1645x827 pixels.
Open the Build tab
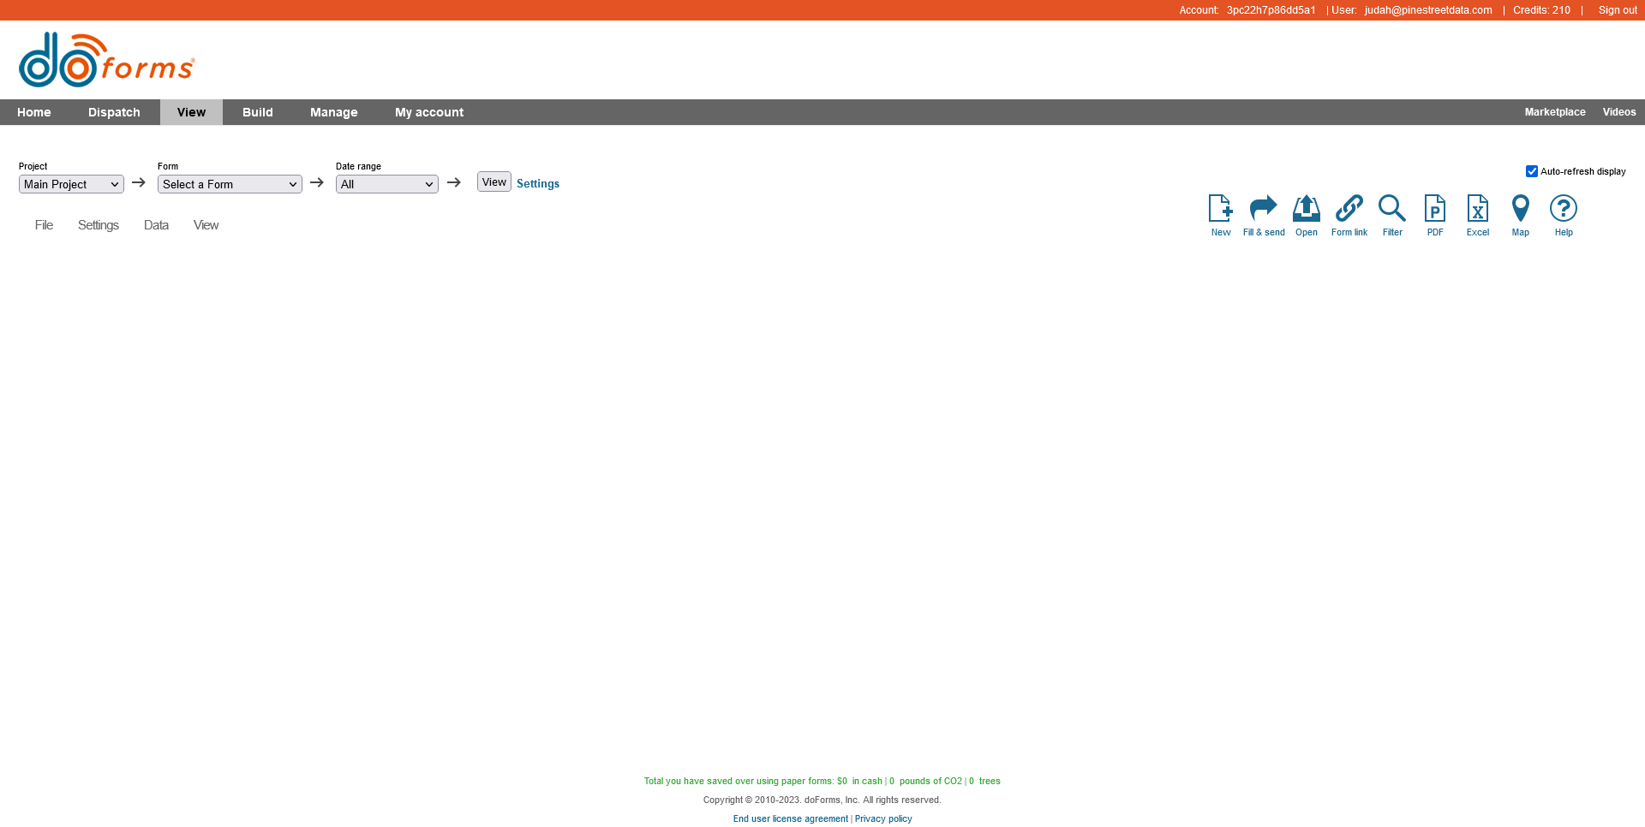tap(257, 112)
